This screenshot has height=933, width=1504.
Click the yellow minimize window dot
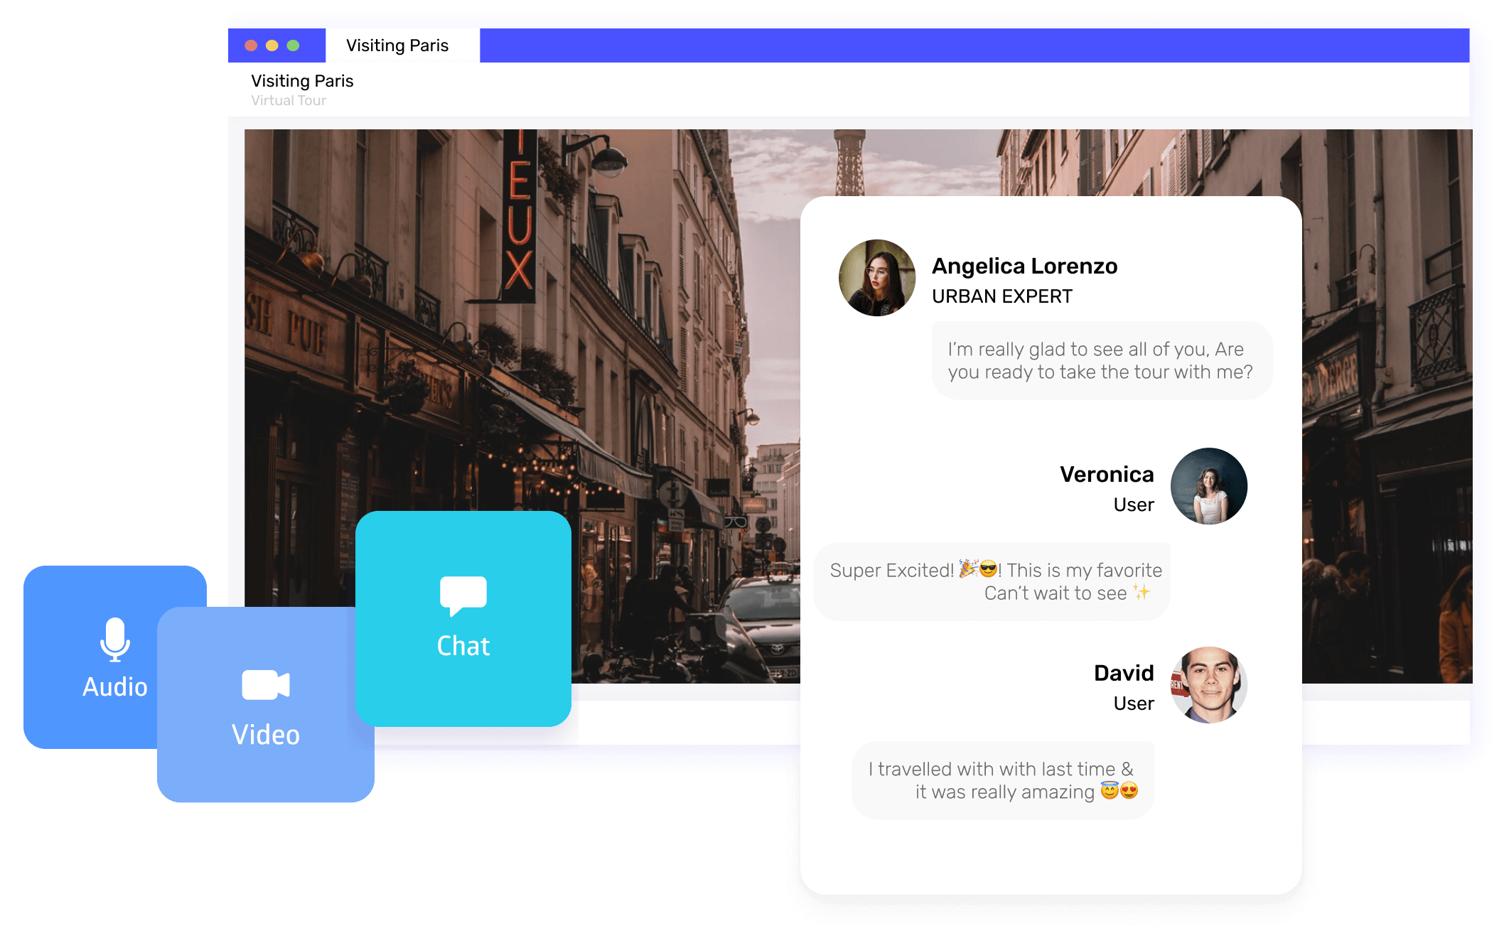coord(272,45)
